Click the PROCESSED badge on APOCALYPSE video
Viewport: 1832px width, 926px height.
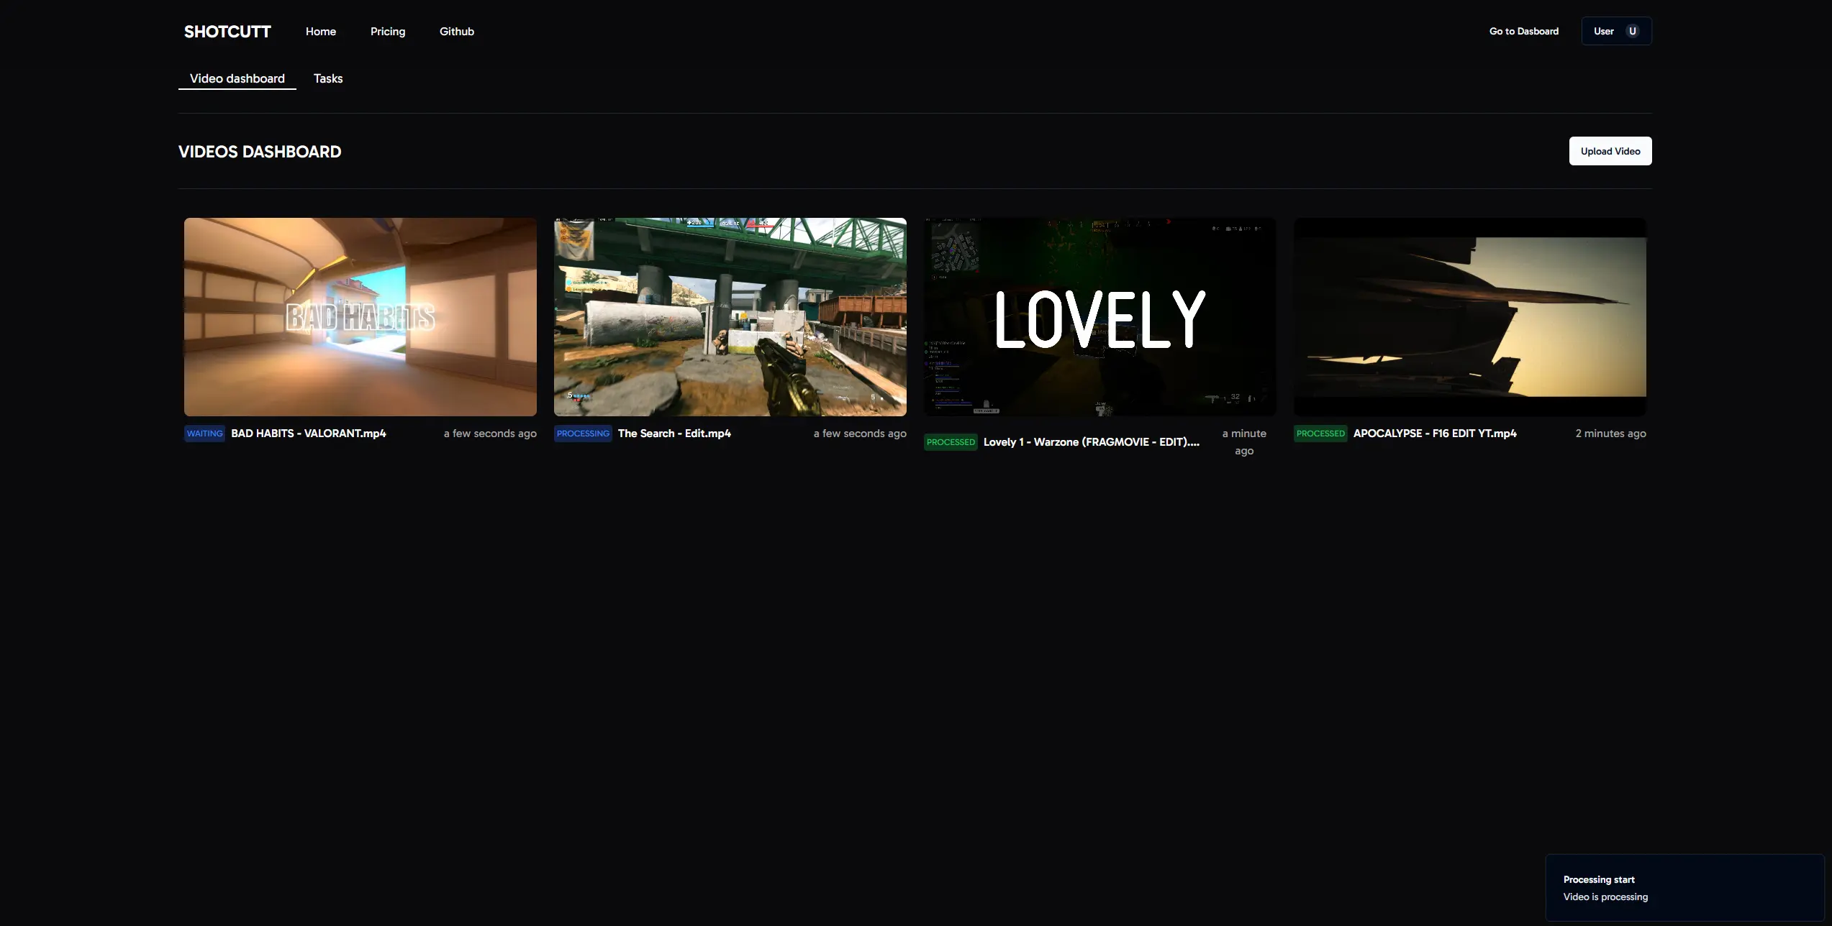pyautogui.click(x=1320, y=433)
